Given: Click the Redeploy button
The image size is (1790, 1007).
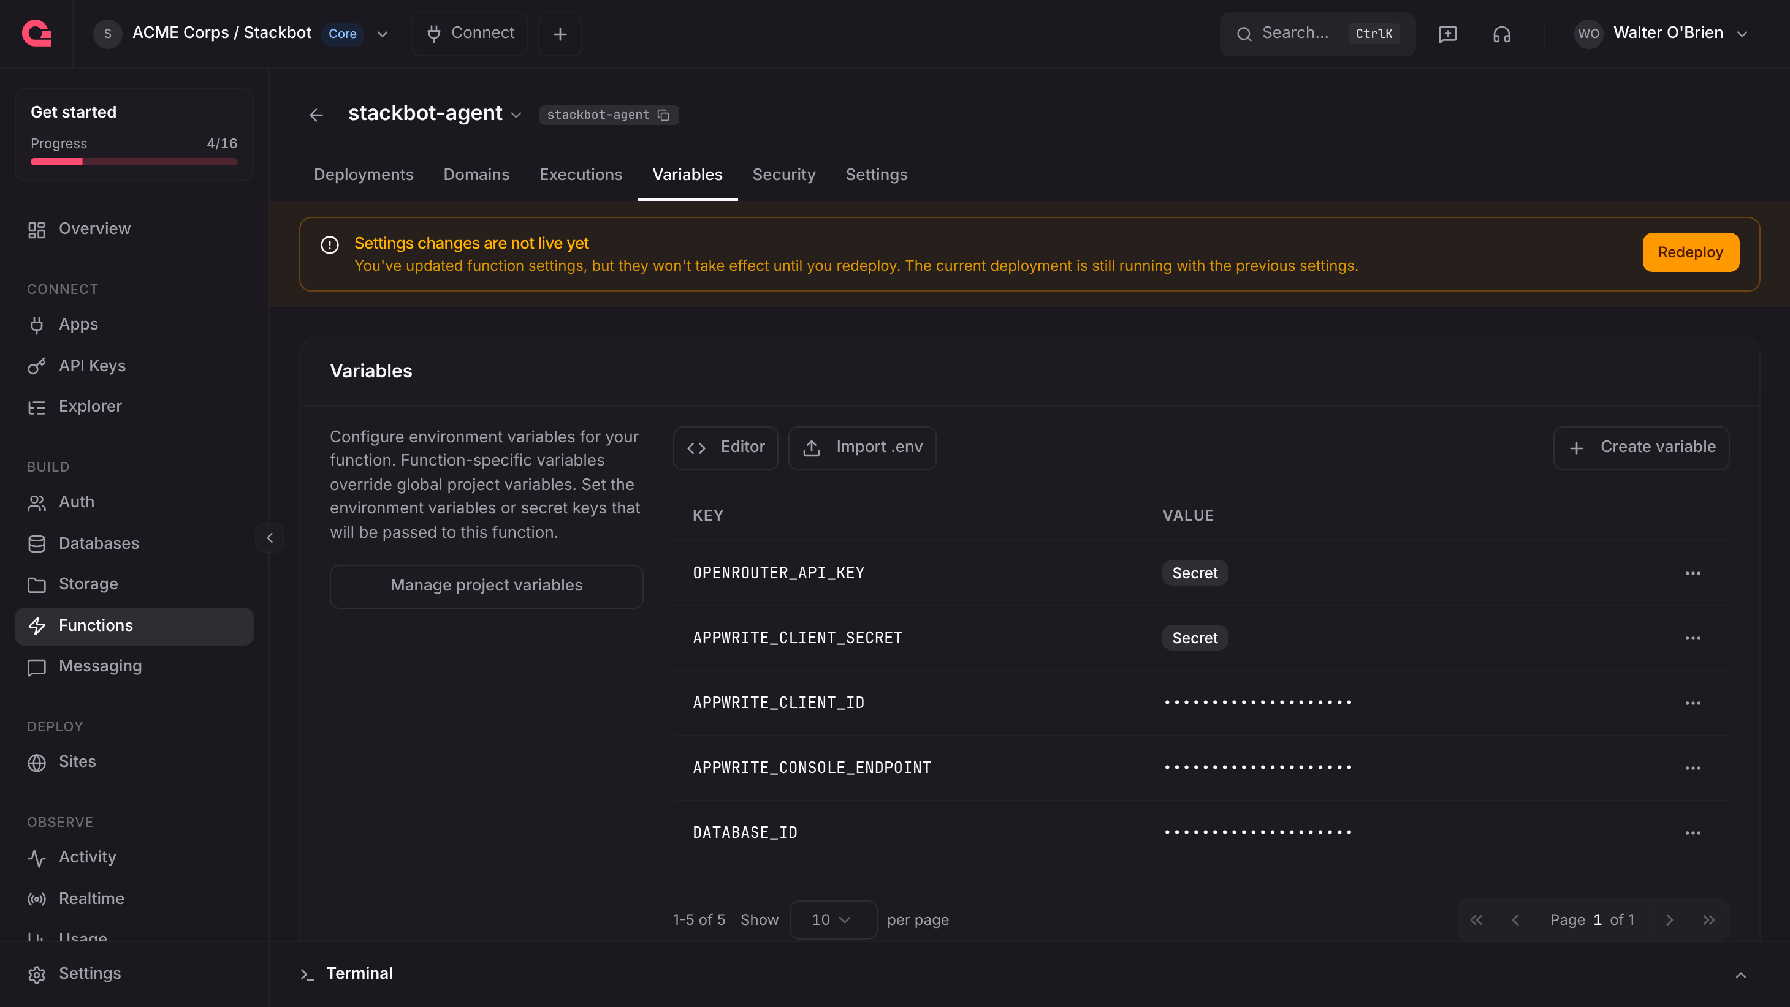Looking at the screenshot, I should point(1690,252).
